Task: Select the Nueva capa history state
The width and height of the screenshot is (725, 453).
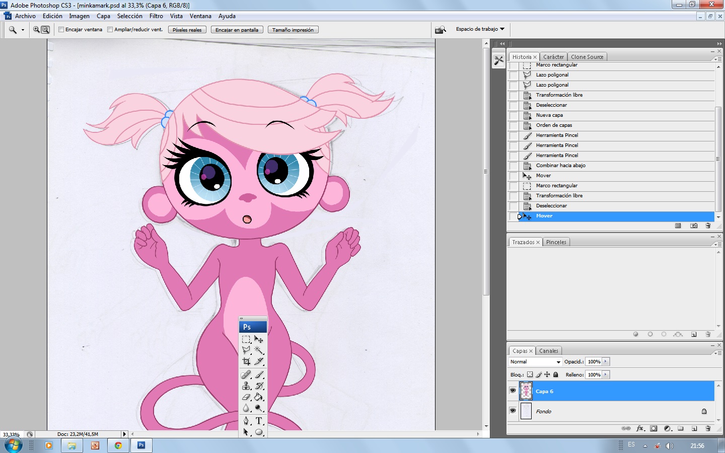Action: click(549, 115)
